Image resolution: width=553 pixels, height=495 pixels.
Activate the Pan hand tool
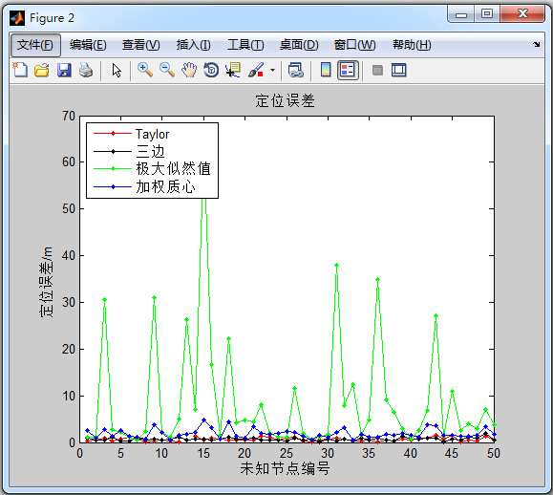pos(189,70)
